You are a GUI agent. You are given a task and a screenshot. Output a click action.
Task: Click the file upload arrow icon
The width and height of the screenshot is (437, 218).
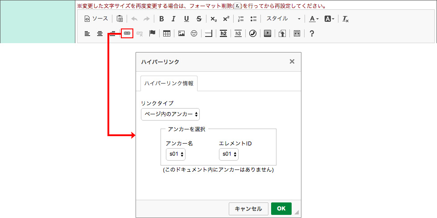click(282, 34)
